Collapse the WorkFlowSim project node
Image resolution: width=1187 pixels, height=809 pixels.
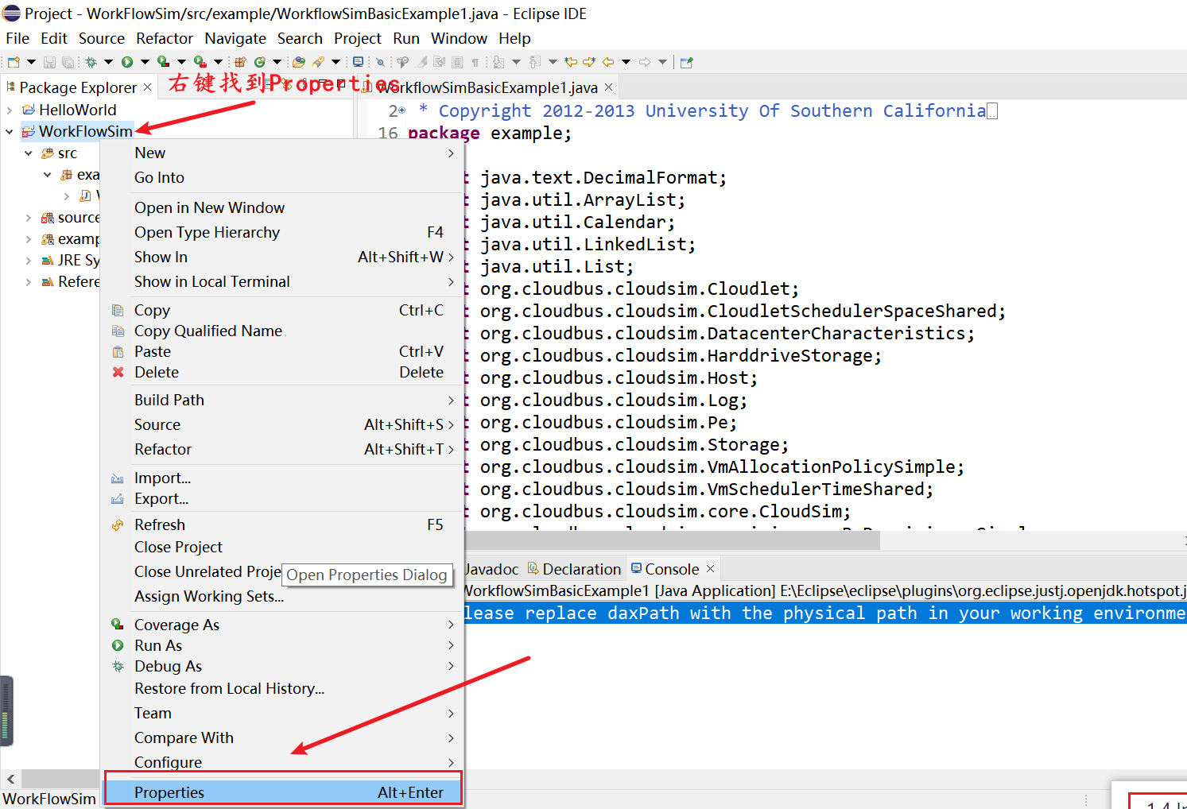(10, 131)
